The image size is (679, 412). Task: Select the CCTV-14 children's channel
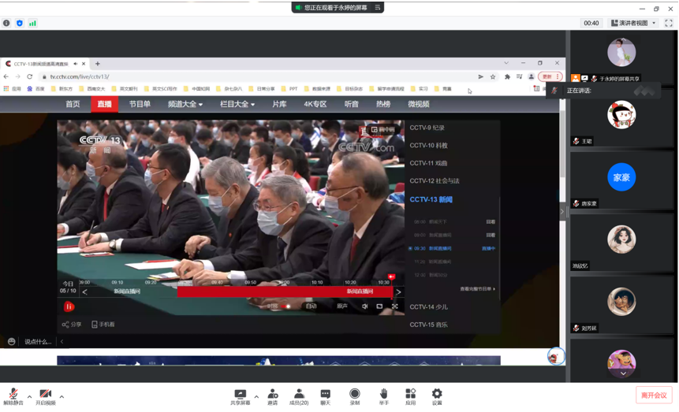point(428,307)
